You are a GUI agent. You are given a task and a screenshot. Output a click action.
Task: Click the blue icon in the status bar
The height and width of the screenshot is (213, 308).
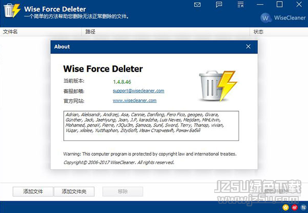point(303,207)
